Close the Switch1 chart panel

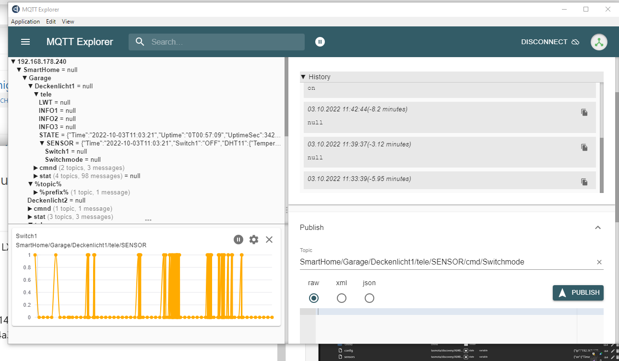pyautogui.click(x=269, y=240)
